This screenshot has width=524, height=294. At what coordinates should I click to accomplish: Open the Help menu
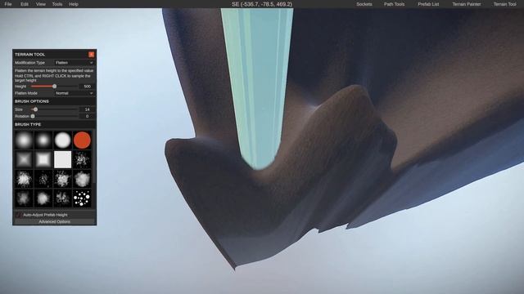[74, 4]
